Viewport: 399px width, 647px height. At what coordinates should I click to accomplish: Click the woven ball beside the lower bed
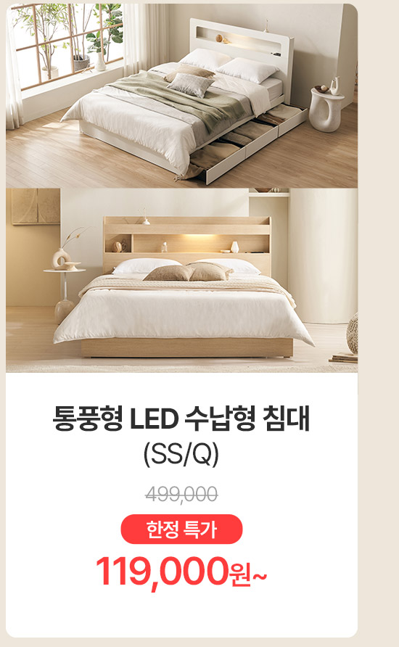pyautogui.click(x=352, y=333)
